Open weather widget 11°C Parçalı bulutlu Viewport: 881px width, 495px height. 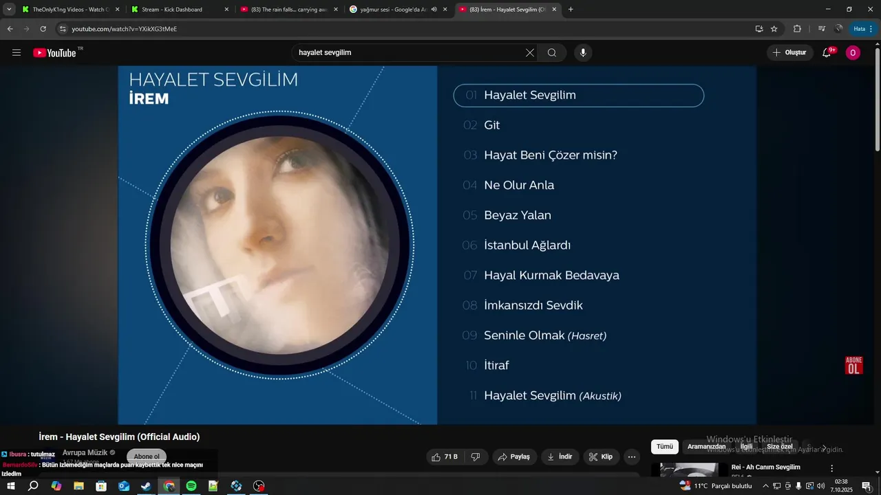coord(716,486)
